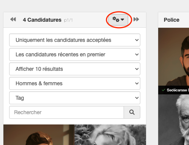The width and height of the screenshot is (189, 145).
Task: Open 'Les candidatures récentes en premier' dropdown
Action: tap(75, 54)
